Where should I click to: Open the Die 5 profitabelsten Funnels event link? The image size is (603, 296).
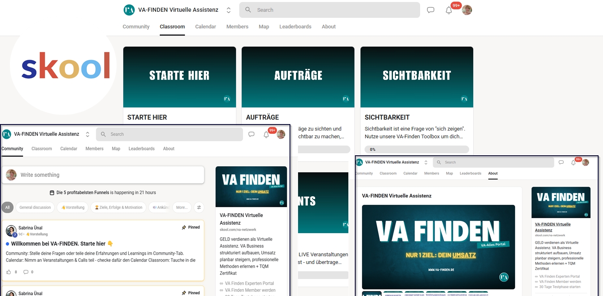coord(82,193)
